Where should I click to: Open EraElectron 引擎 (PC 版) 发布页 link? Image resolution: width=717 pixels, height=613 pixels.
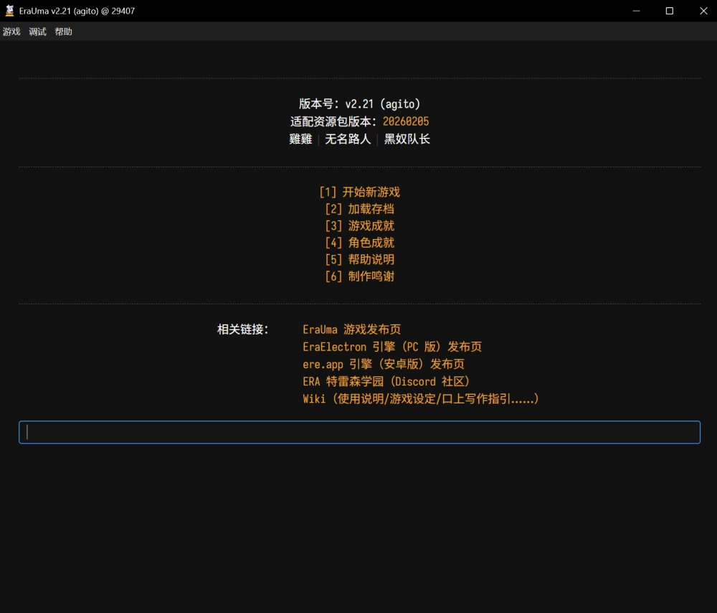click(x=392, y=347)
